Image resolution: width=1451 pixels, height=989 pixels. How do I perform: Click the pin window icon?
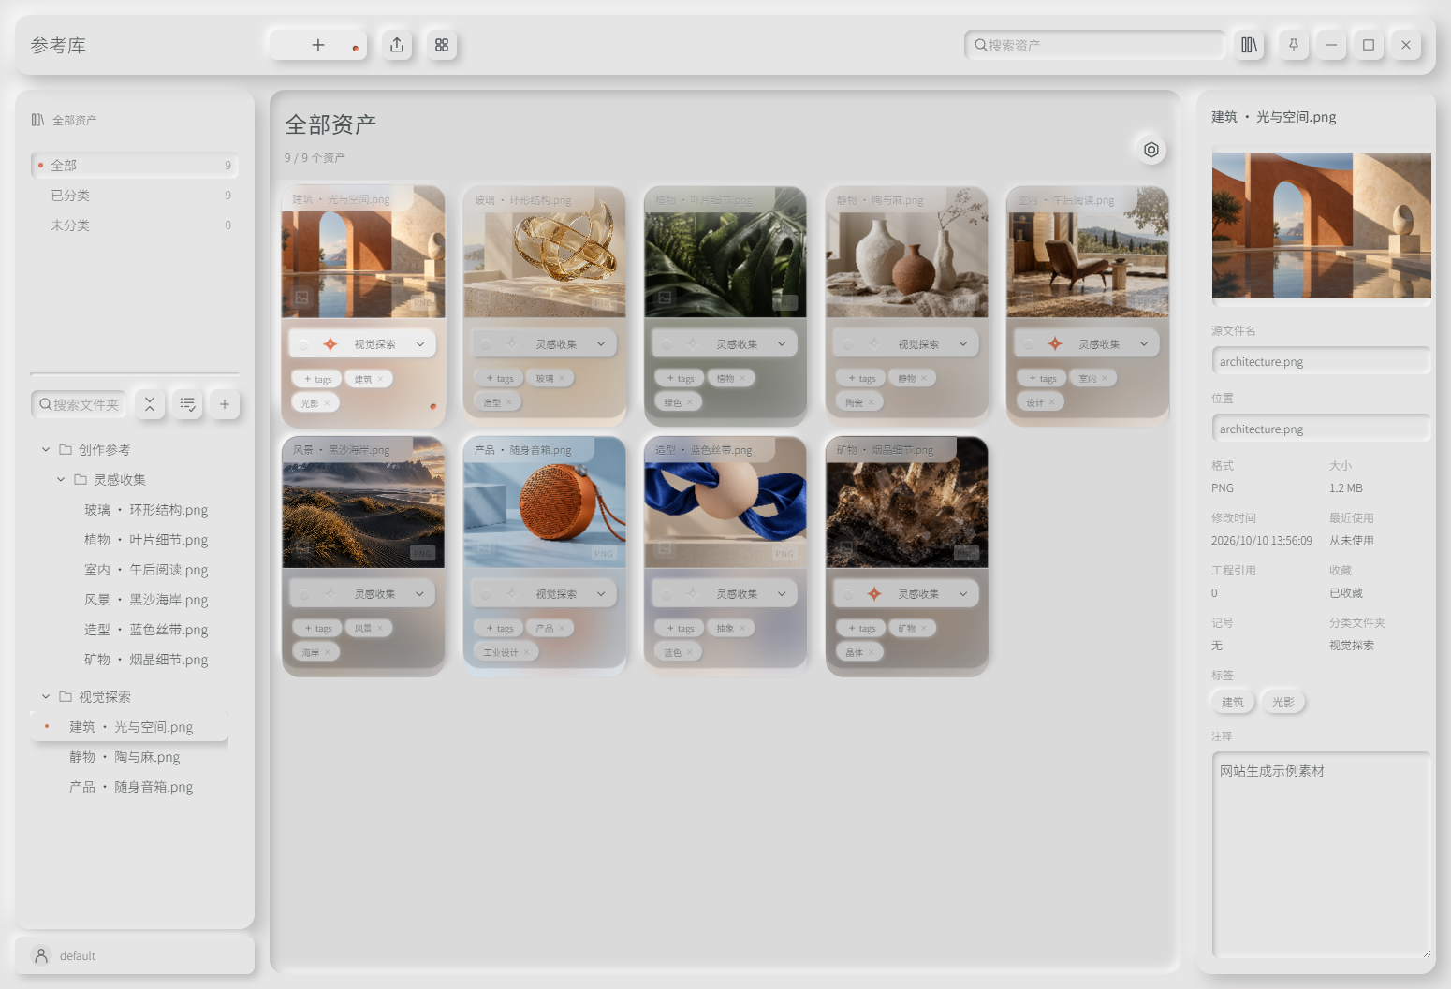1294,45
